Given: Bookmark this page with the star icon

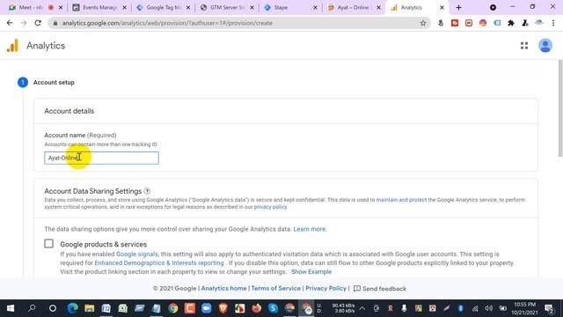Looking at the screenshot, I should point(423,23).
